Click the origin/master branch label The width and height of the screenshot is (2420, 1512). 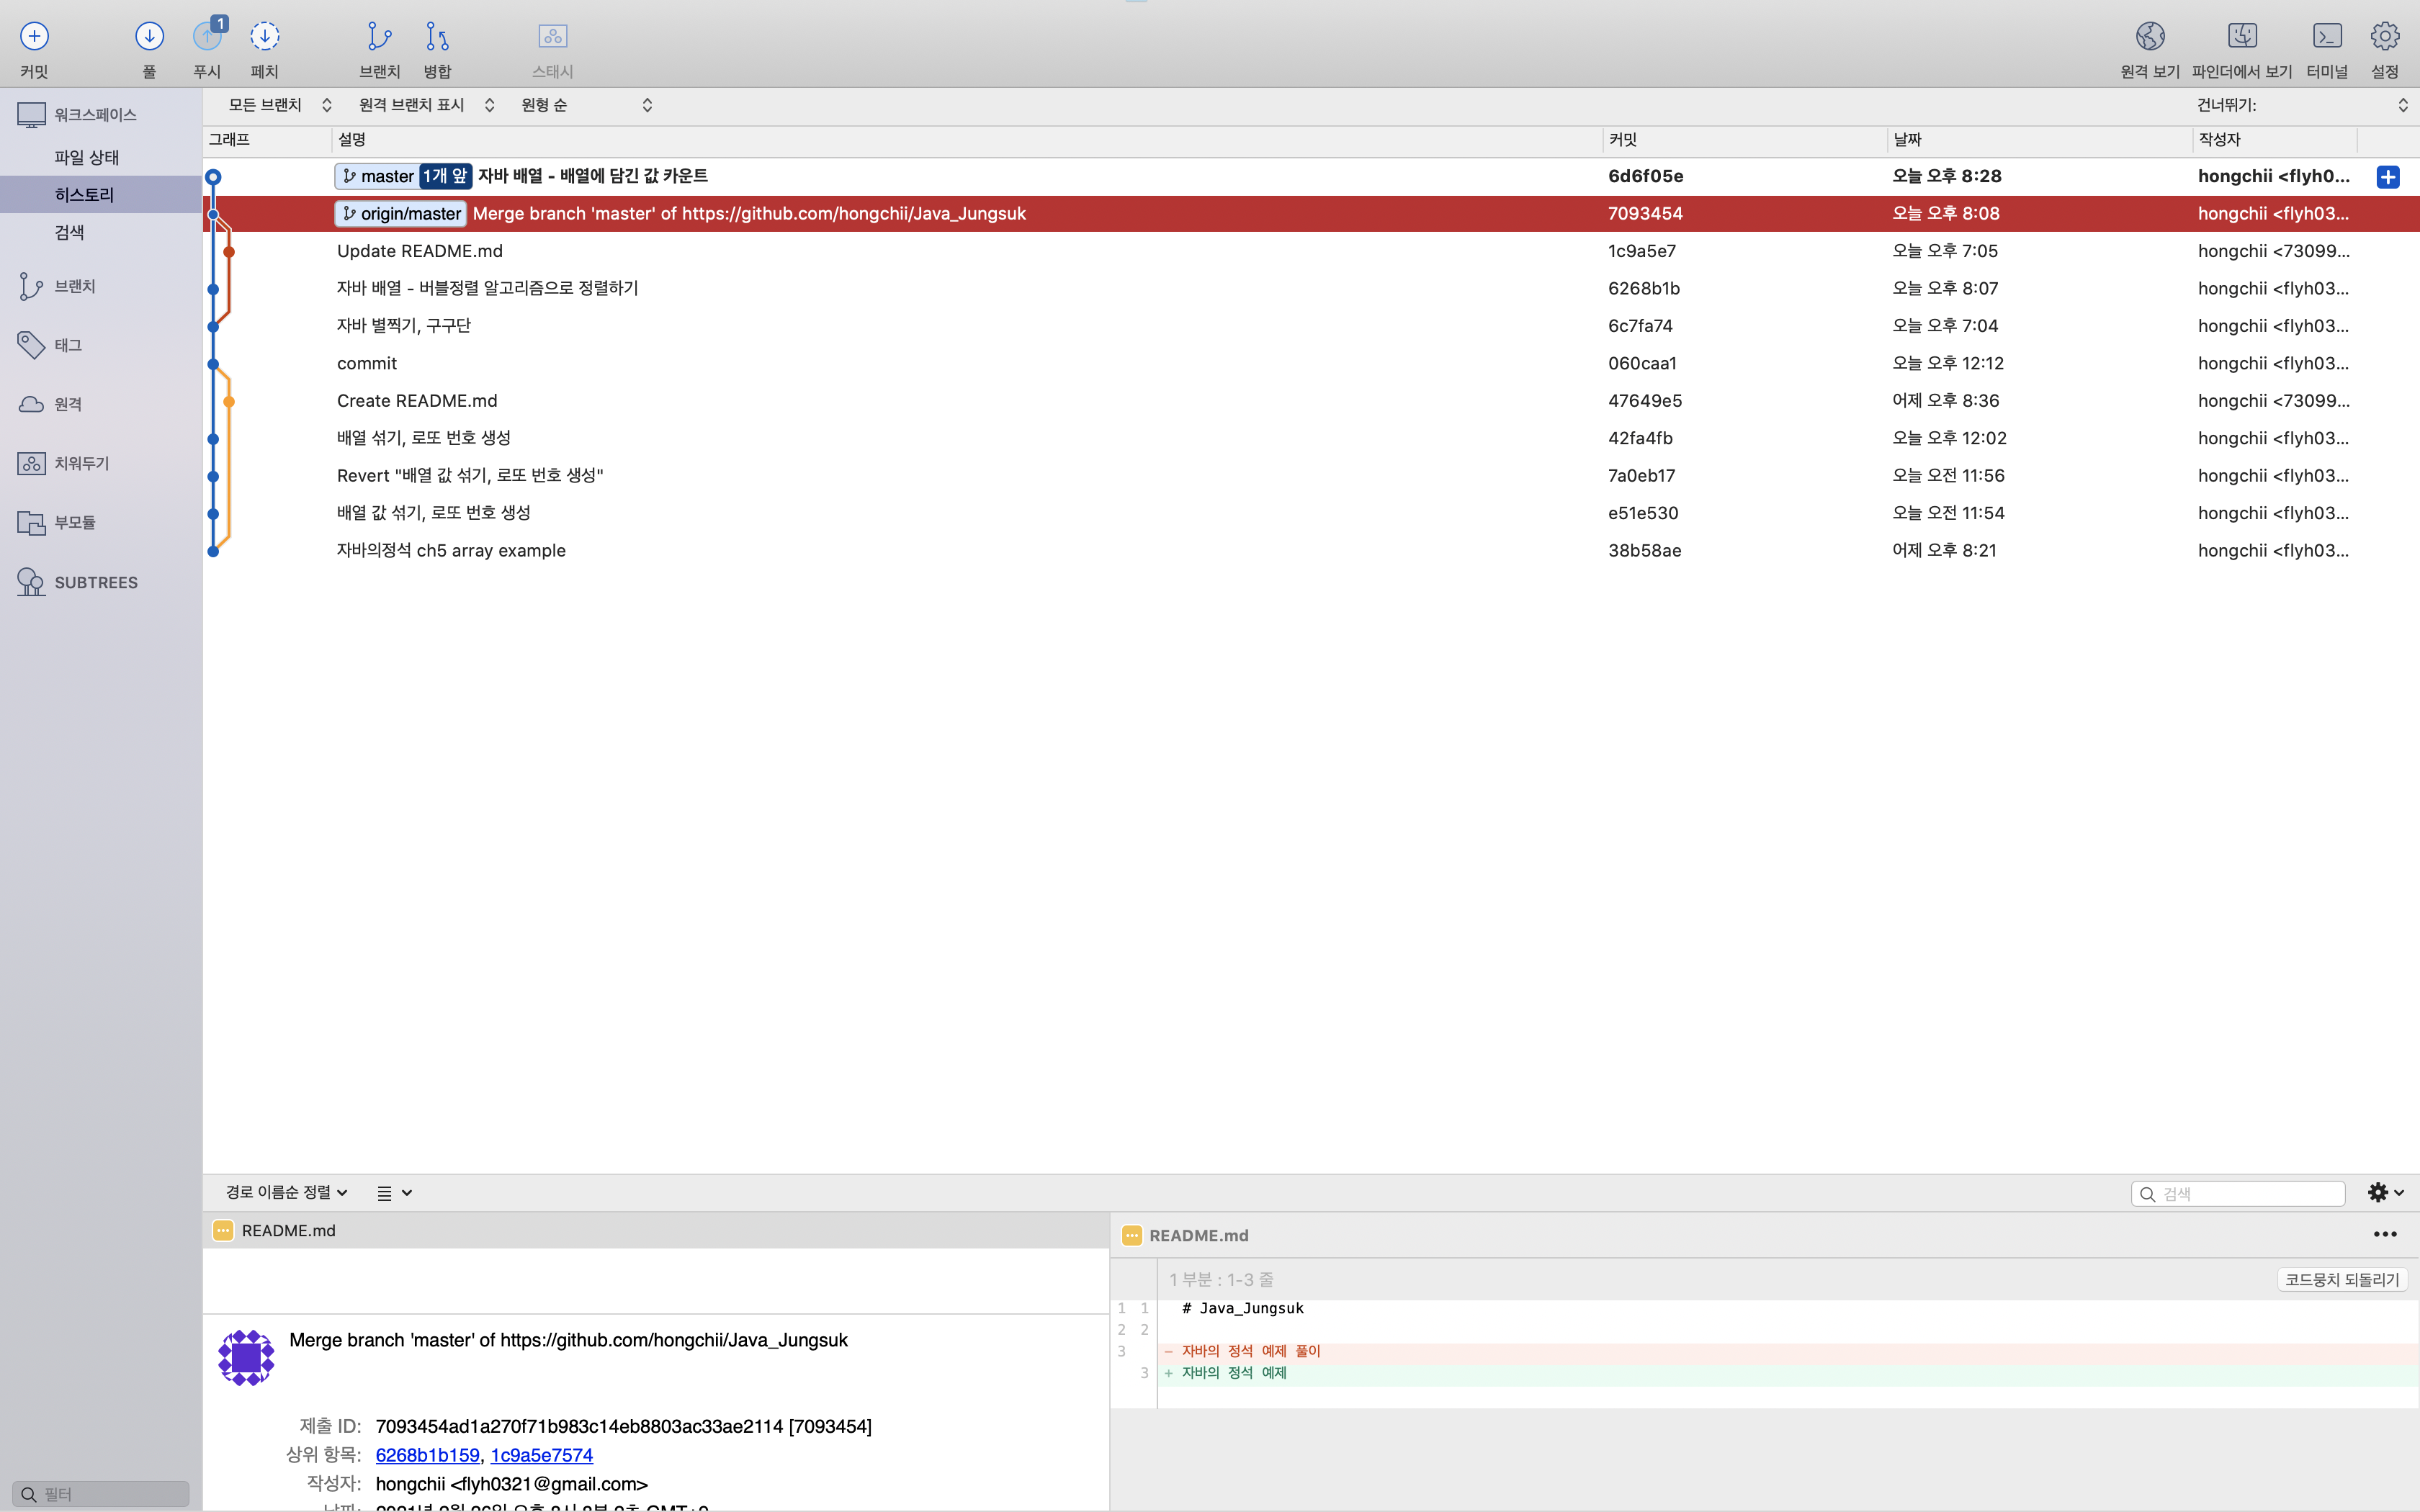click(400, 214)
